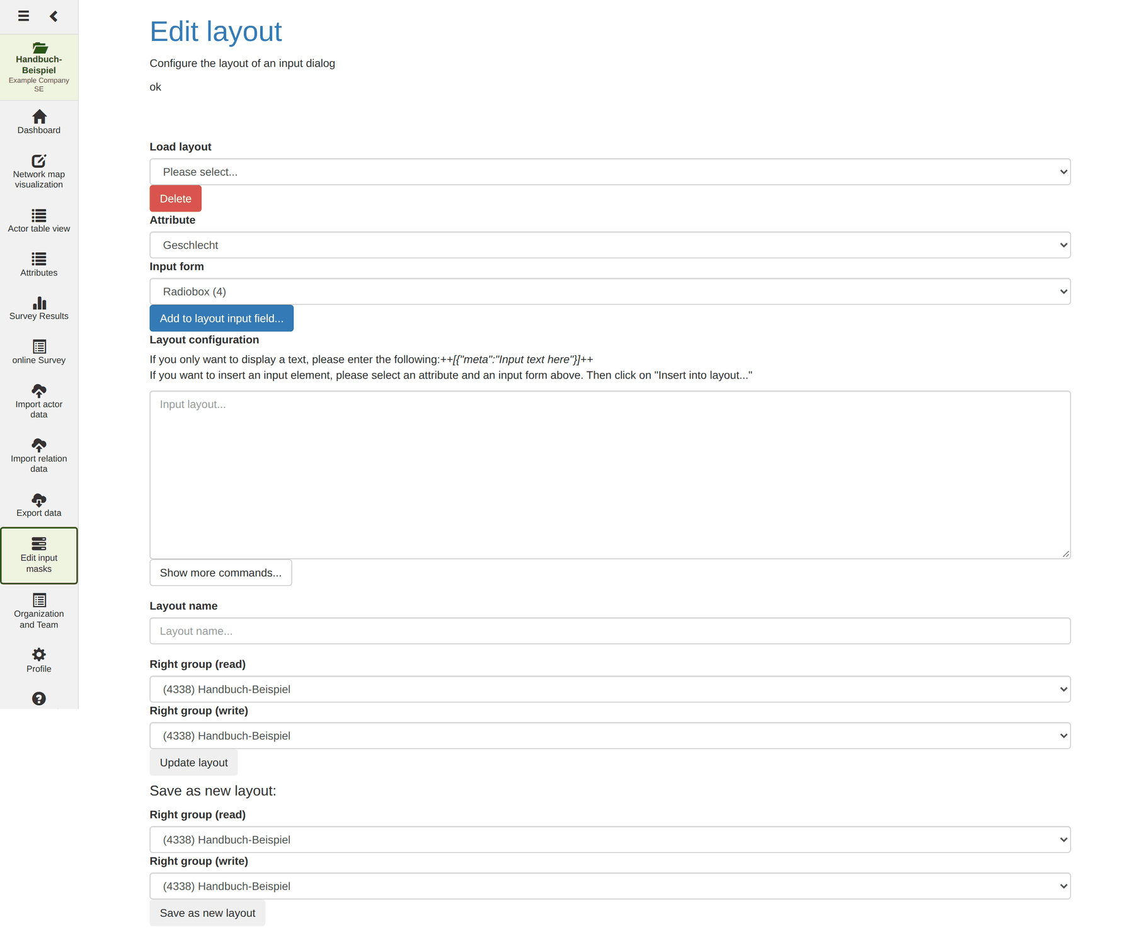
Task: Click Add to layout input field button
Action: pos(221,318)
